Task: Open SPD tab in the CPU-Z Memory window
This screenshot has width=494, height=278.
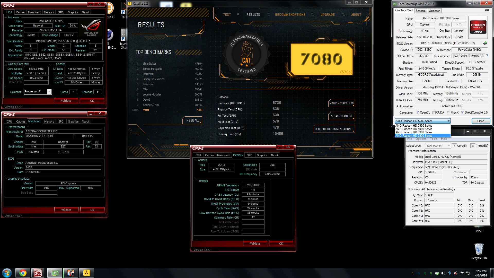Action: pyautogui.click(x=250, y=155)
